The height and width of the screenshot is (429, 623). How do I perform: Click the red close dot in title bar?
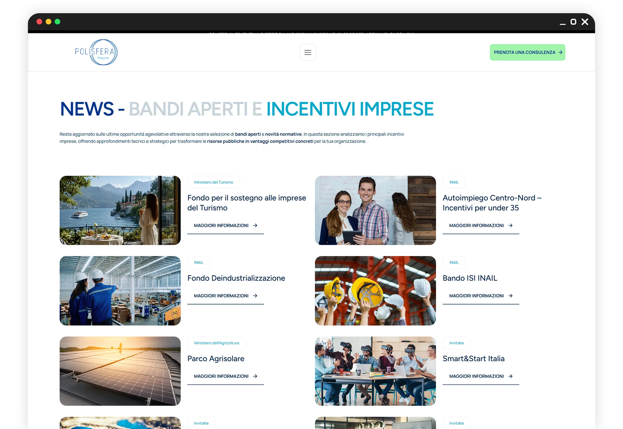click(x=39, y=22)
